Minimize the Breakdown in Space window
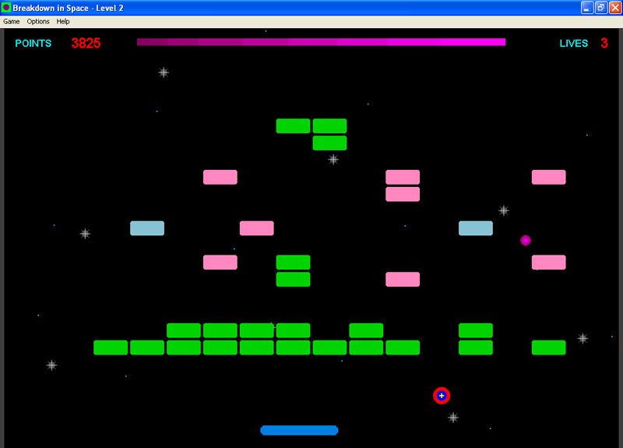This screenshot has height=448, width=623. pos(587,8)
